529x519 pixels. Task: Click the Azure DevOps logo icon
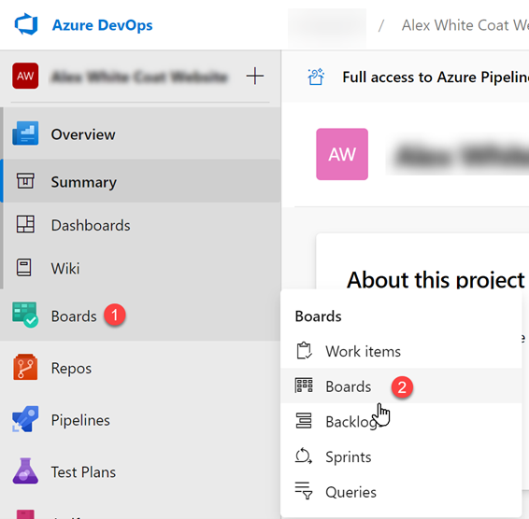coord(26,24)
